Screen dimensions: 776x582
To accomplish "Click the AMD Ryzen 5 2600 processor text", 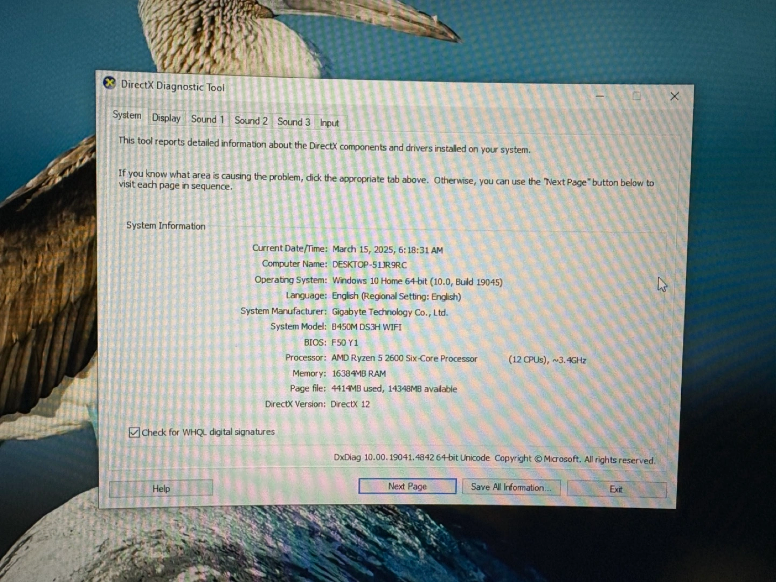I will pos(404,359).
